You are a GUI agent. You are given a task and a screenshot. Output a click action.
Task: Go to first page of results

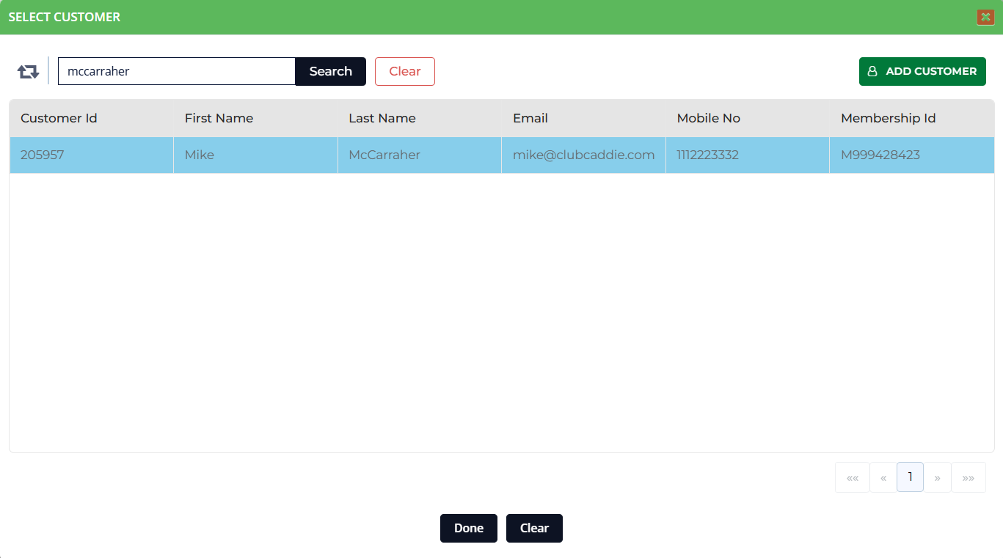(x=852, y=477)
